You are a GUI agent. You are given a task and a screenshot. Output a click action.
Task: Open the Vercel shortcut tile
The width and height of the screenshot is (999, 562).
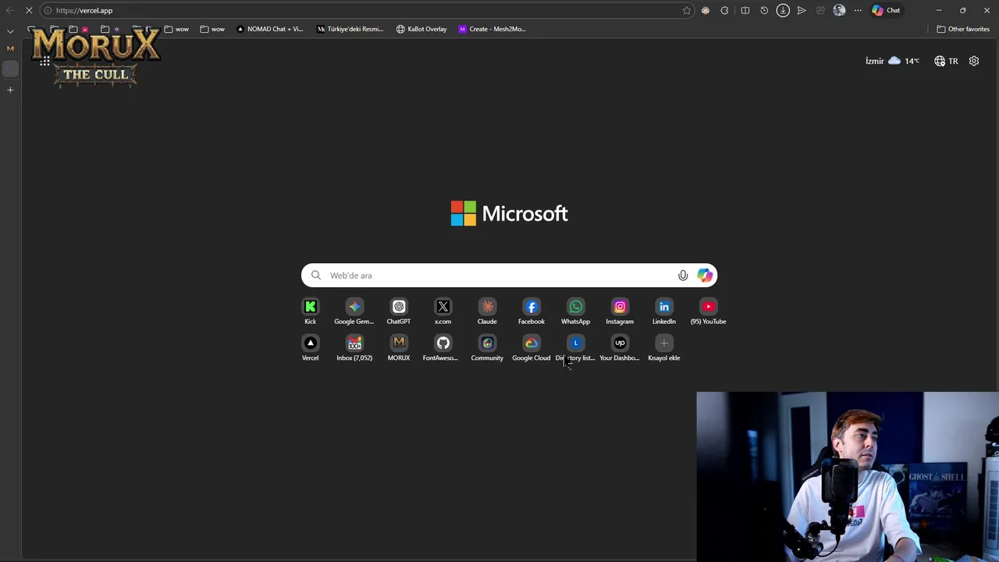pos(310,347)
